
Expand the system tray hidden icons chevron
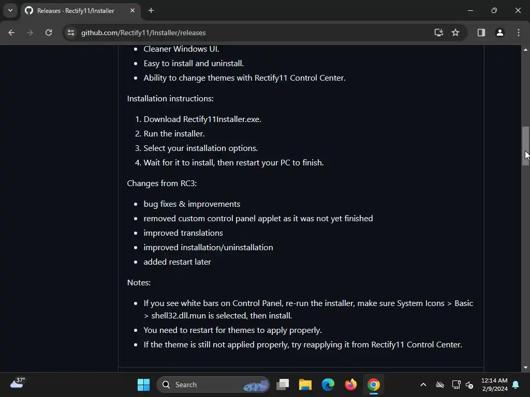423,385
